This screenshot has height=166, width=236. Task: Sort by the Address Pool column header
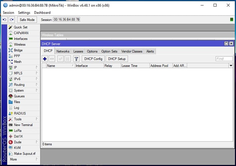tap(161, 66)
